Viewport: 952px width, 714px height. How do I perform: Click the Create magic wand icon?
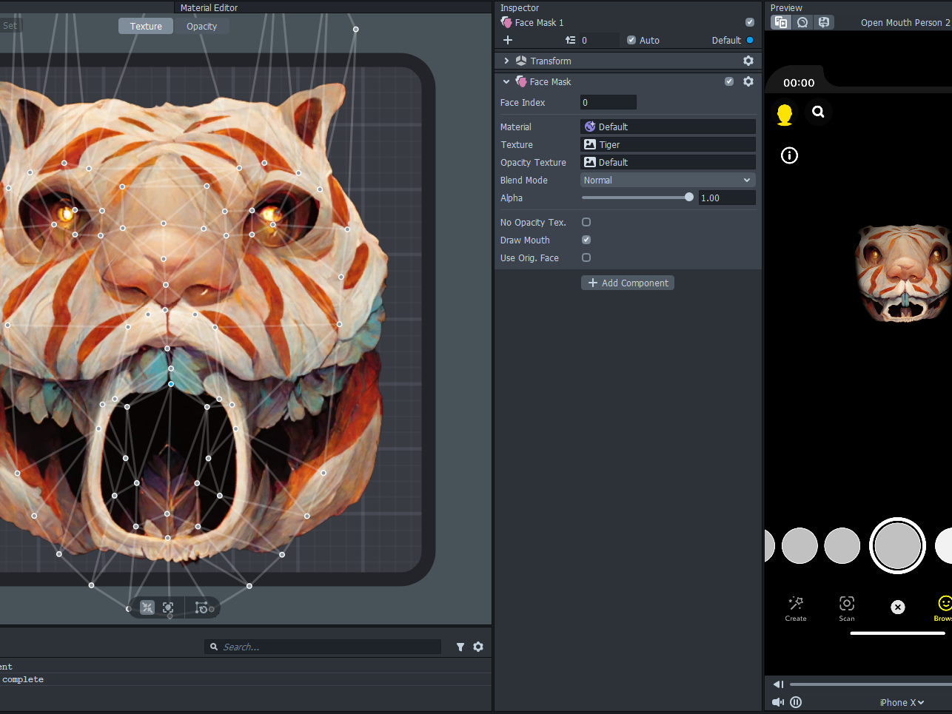[x=796, y=604]
